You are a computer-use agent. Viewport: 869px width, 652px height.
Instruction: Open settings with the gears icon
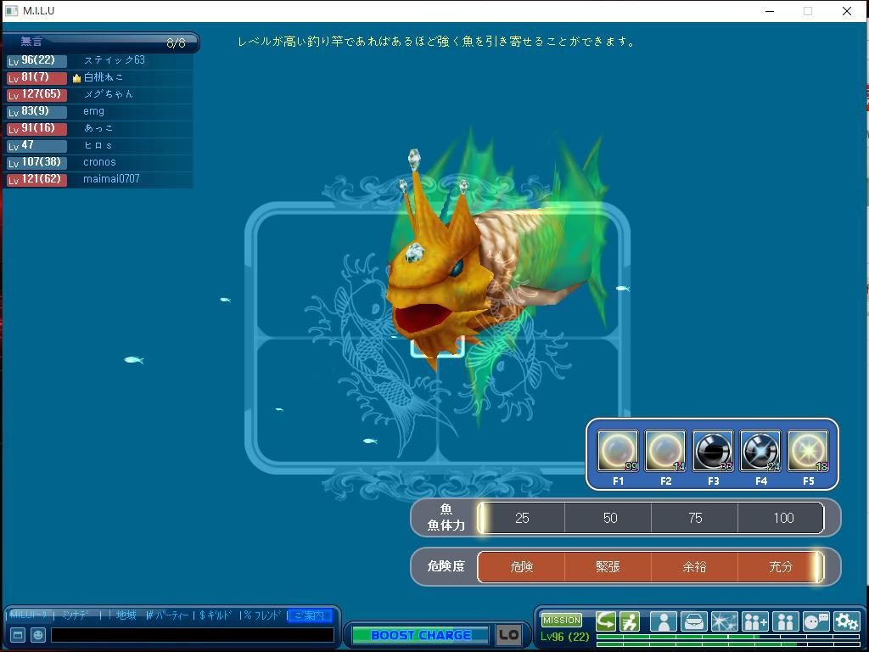coord(846,622)
